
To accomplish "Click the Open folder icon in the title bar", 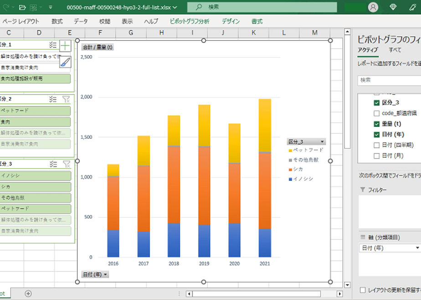I will [23, 7].
